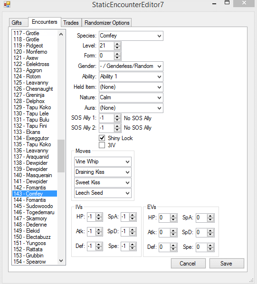This screenshot has height=284, width=257.
Task: Select 145 - Sudowoodo in the list
Action: pyautogui.click(x=35, y=206)
